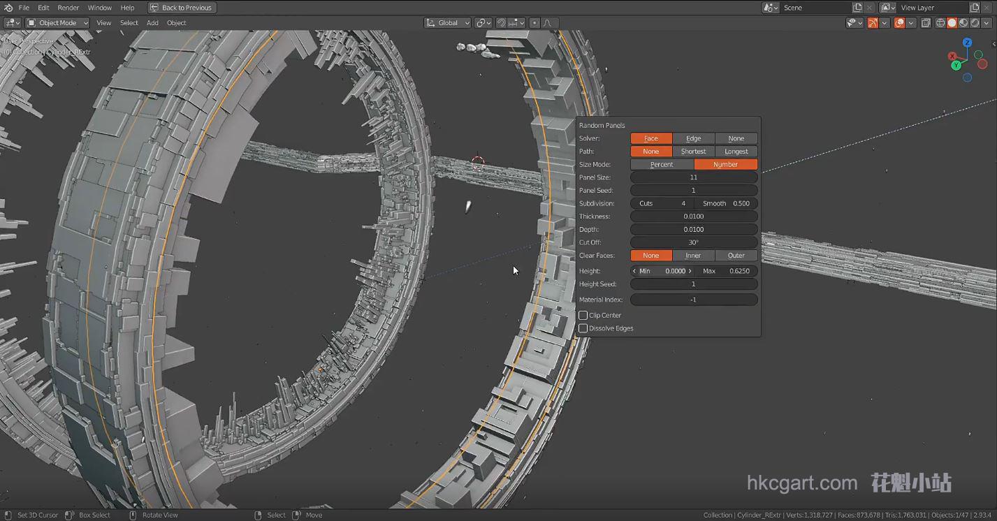
Task: Set Clear Faces to Inner
Action: (x=693, y=256)
